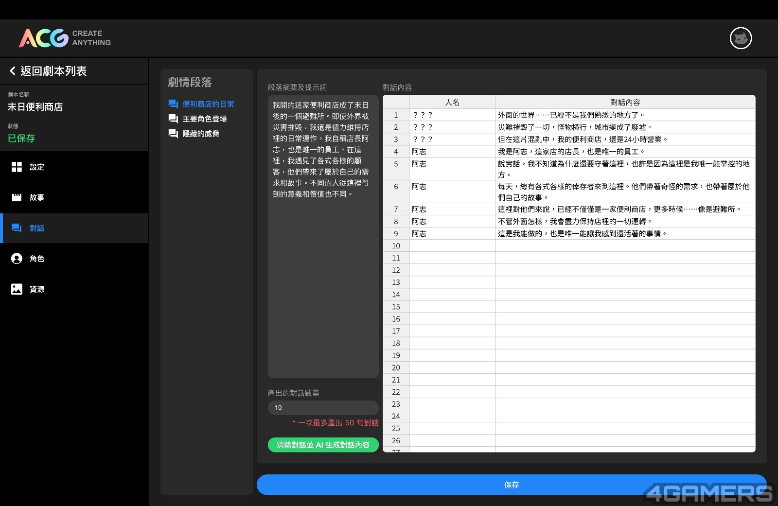Select row header 1

pos(396,115)
